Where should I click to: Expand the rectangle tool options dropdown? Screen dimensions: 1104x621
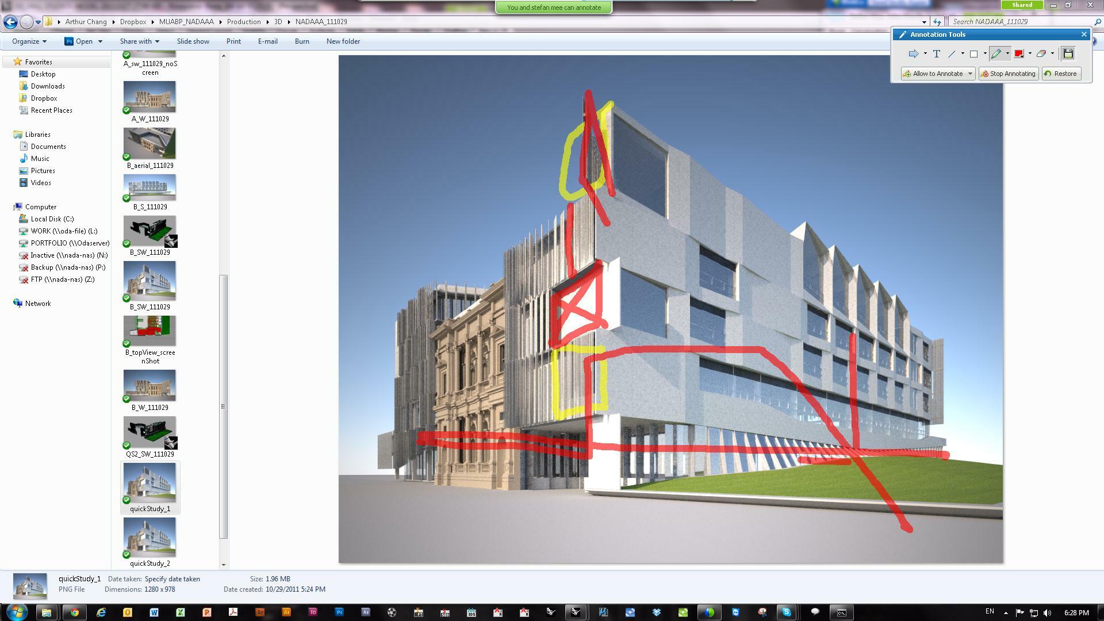985,53
